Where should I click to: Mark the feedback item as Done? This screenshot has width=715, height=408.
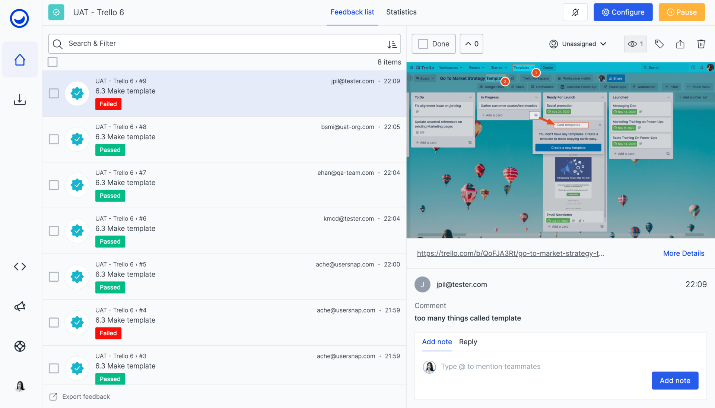(x=433, y=44)
